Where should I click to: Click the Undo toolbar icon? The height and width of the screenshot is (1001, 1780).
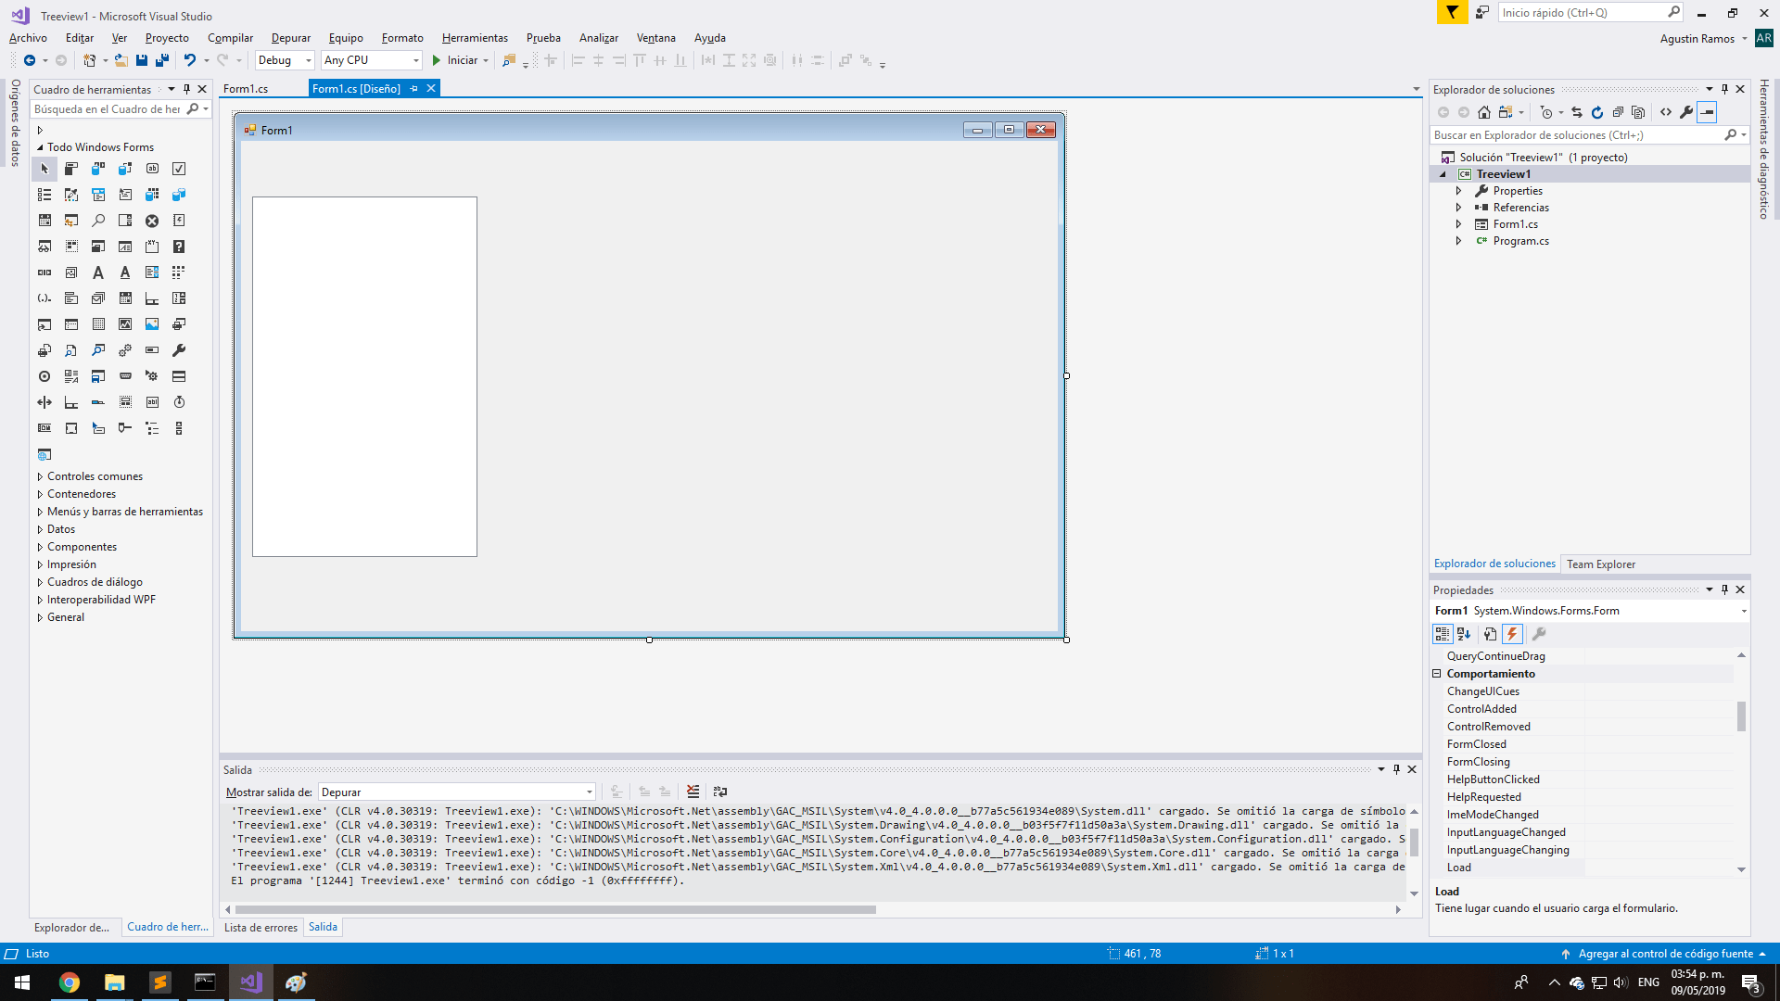(189, 60)
